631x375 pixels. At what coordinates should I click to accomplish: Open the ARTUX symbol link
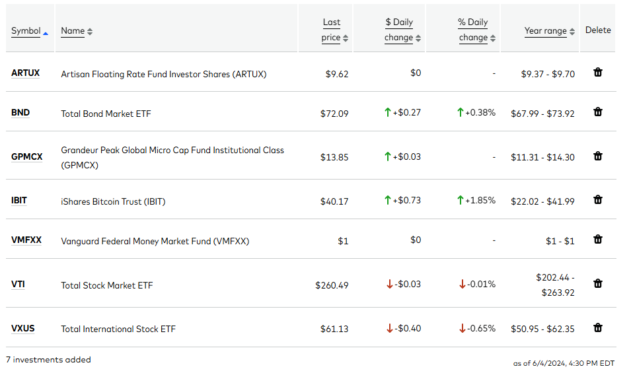pos(25,73)
